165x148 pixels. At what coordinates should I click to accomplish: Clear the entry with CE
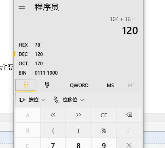click(104, 115)
